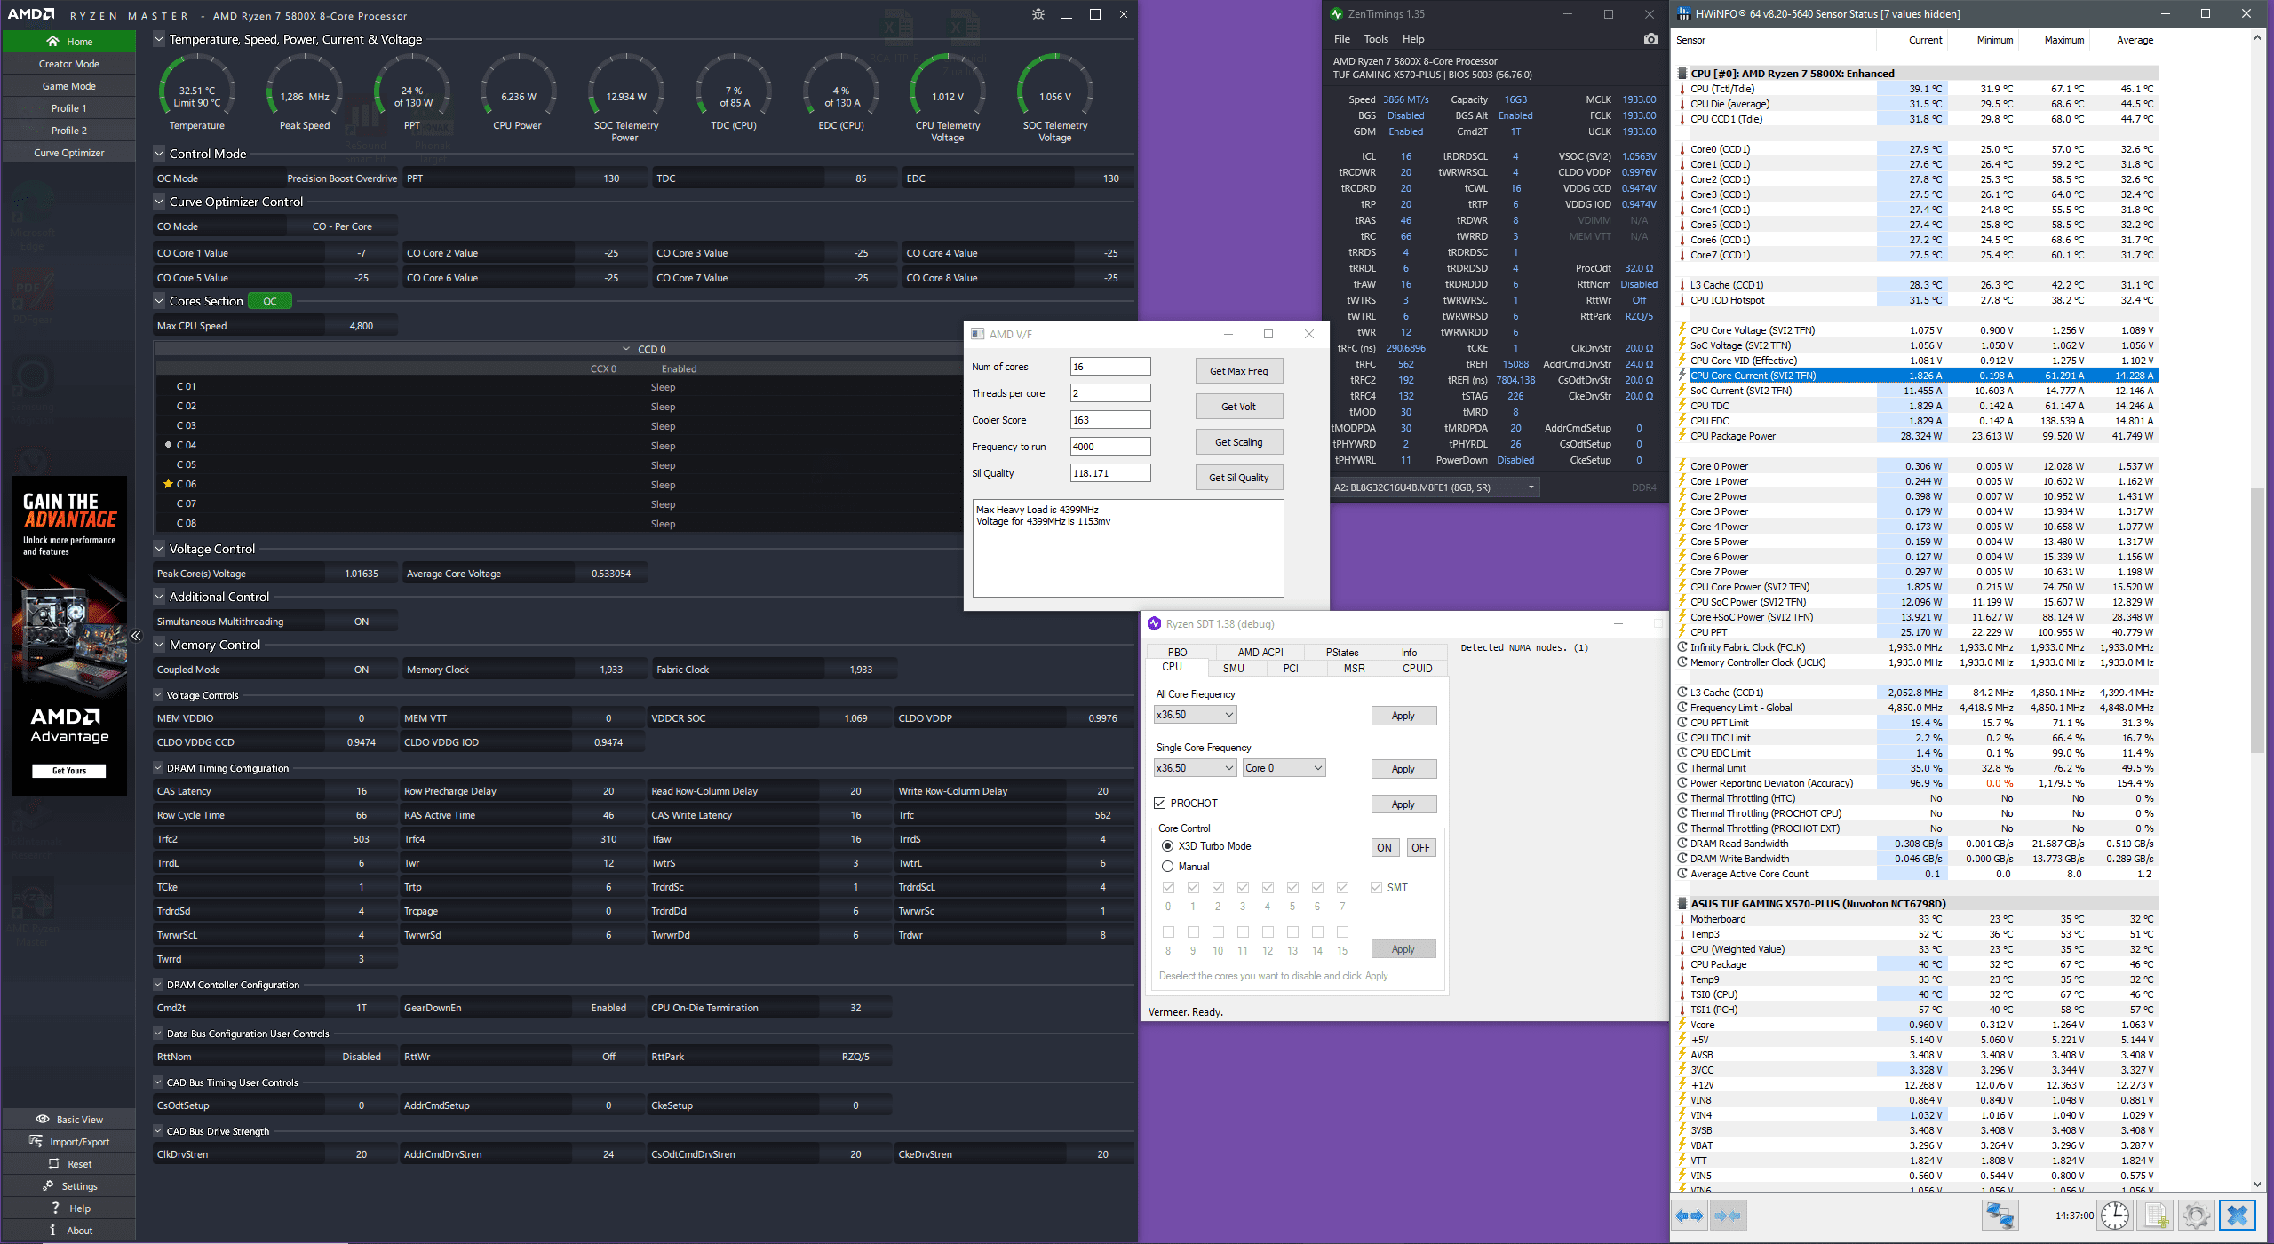Click ZenTimings camera screenshot icon
This screenshot has height=1244, width=2274.
1650,39
